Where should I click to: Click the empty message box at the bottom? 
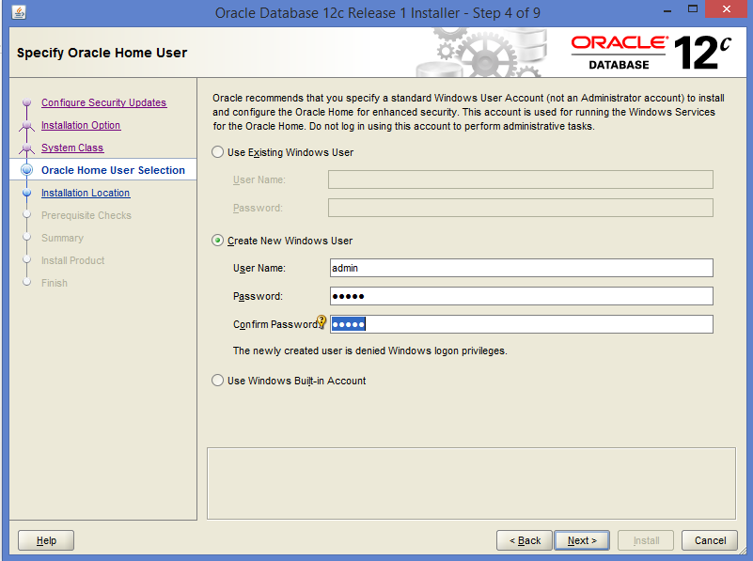[471, 483]
